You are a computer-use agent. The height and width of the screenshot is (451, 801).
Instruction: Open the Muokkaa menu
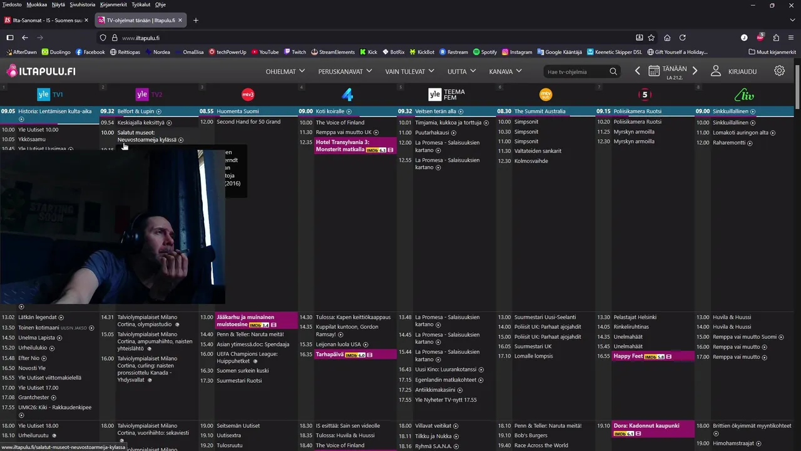point(37,4)
